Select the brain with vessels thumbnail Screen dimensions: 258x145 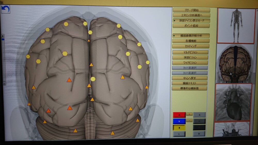pos(235,64)
